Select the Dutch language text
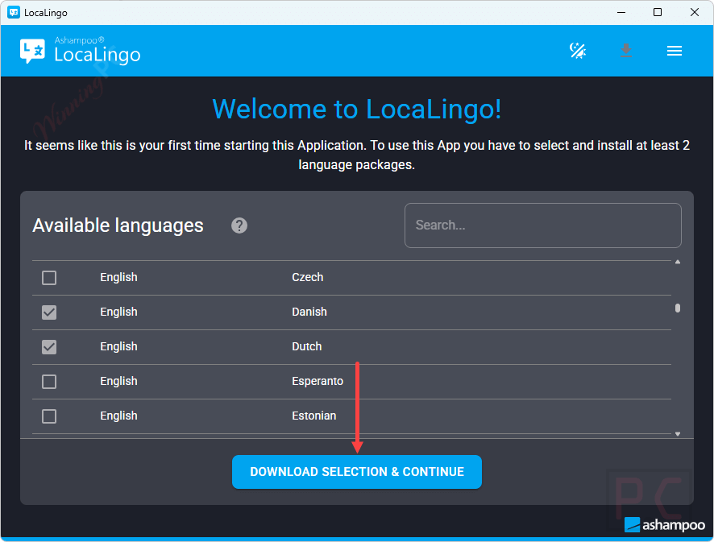This screenshot has height=542, width=714. tap(306, 346)
